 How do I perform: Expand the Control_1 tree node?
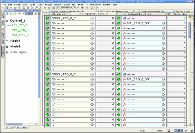(7, 21)
